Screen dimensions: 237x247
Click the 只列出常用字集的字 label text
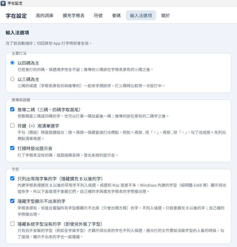pyautogui.click(x=61, y=179)
